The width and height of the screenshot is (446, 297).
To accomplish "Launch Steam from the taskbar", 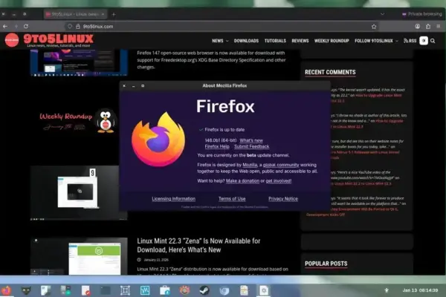I will tap(204, 290).
